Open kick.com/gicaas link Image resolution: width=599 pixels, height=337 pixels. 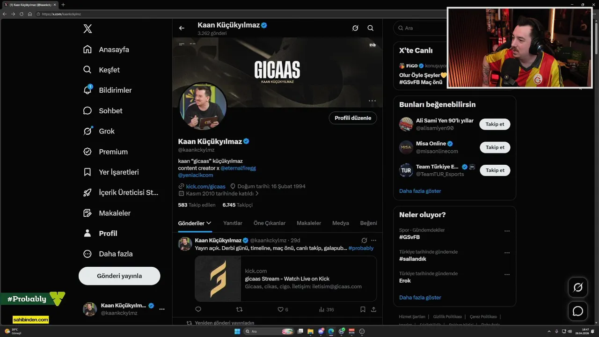pyautogui.click(x=205, y=186)
